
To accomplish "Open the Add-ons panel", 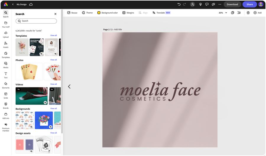I will click(x=6, y=116).
